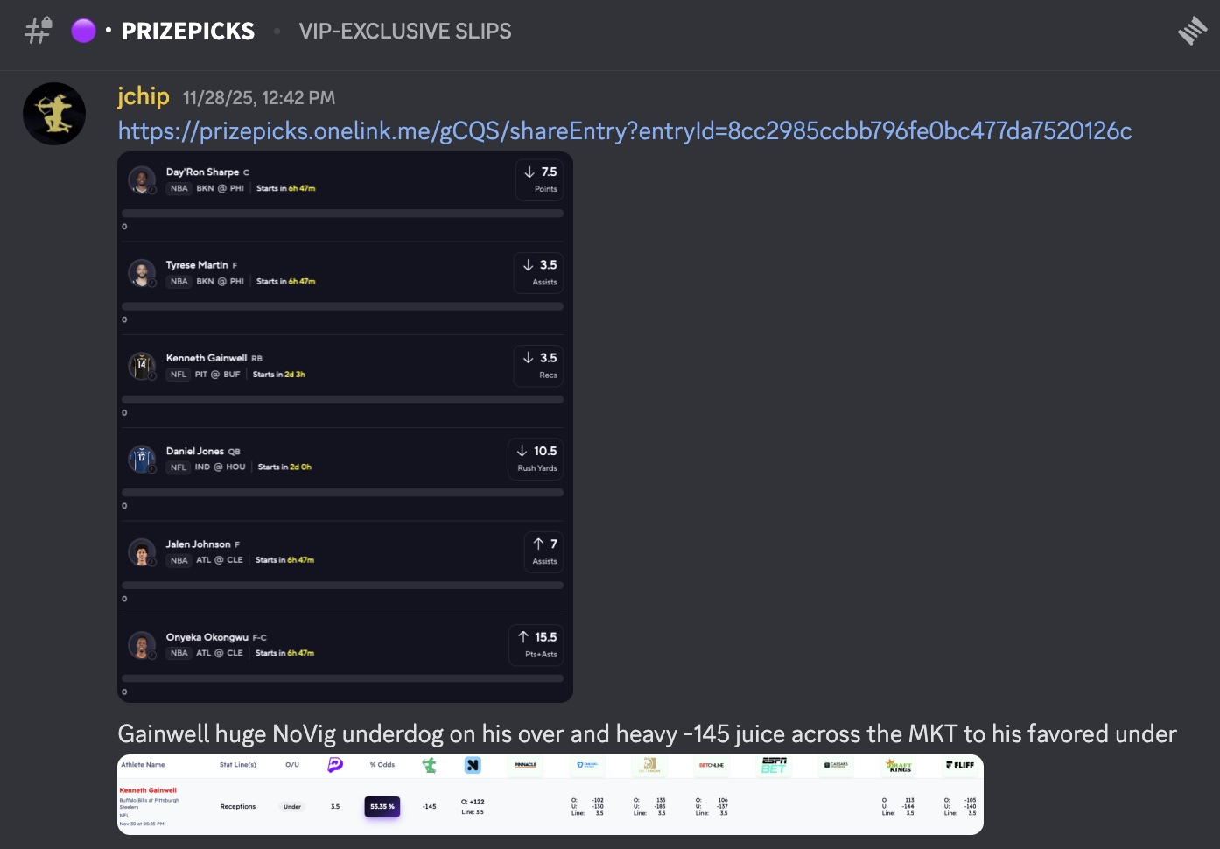Click the PRIZEPICKS channel name
This screenshot has width=1220, height=849.
188,32
